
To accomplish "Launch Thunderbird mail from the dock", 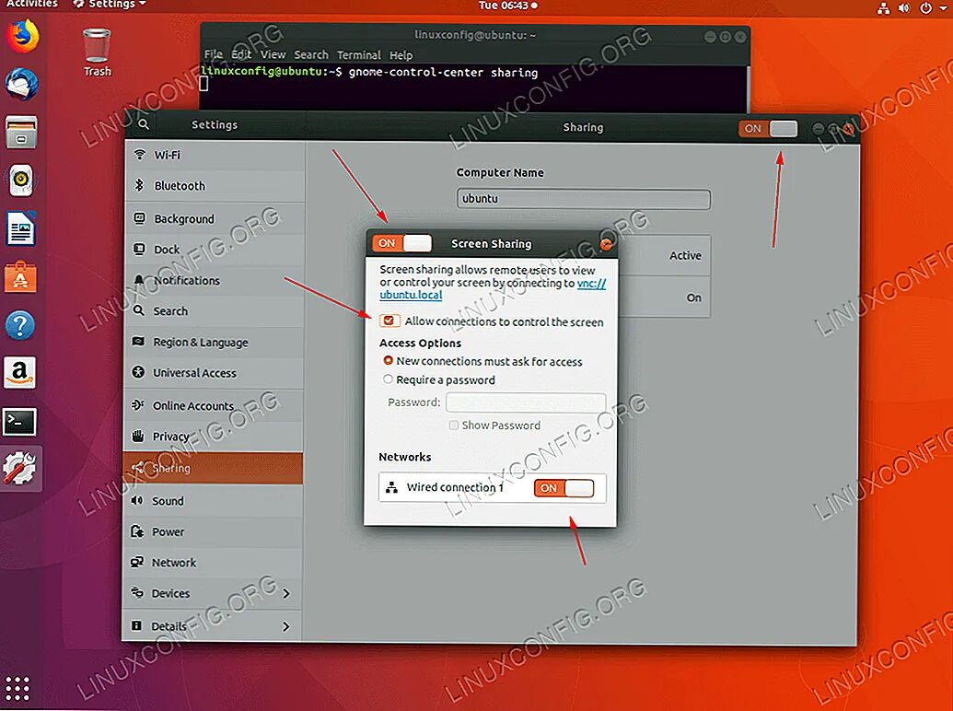I will click(x=21, y=83).
